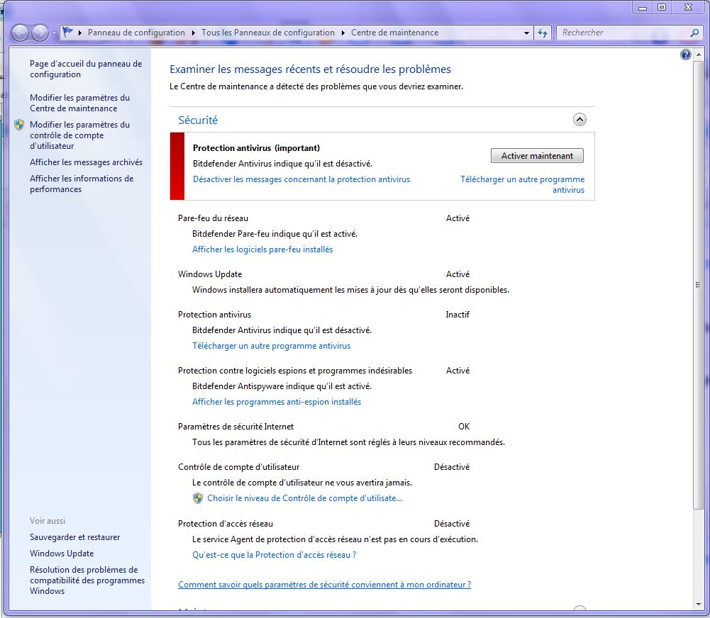Open Qu'est-ce que la Protection d'accès réseau
This screenshot has width=710, height=618.
point(274,555)
